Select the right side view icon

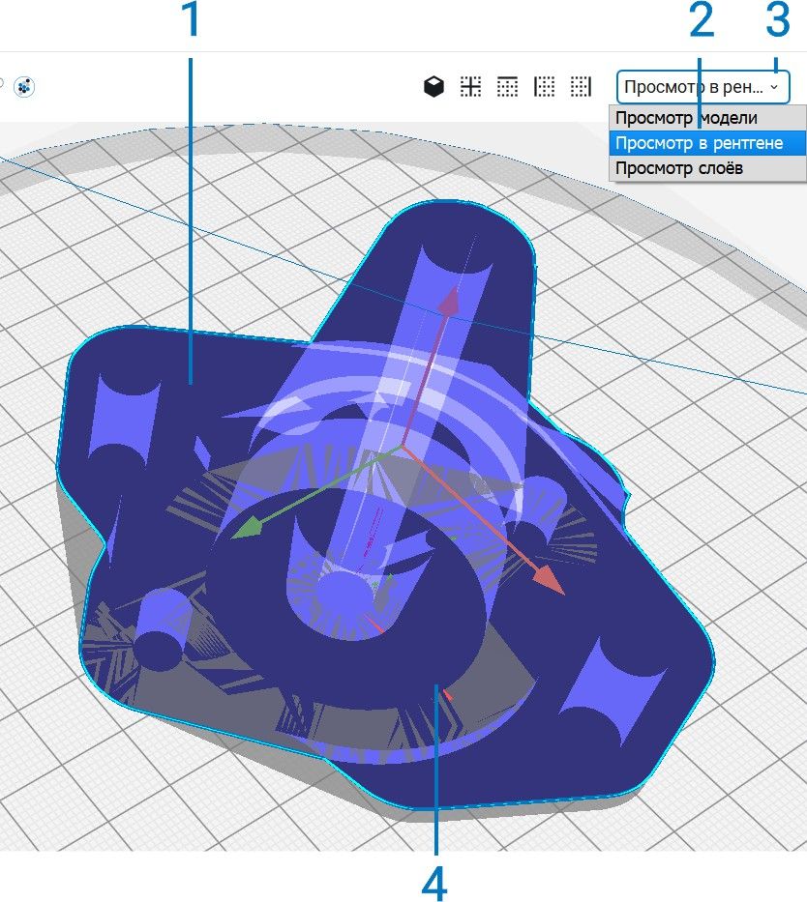[581, 87]
